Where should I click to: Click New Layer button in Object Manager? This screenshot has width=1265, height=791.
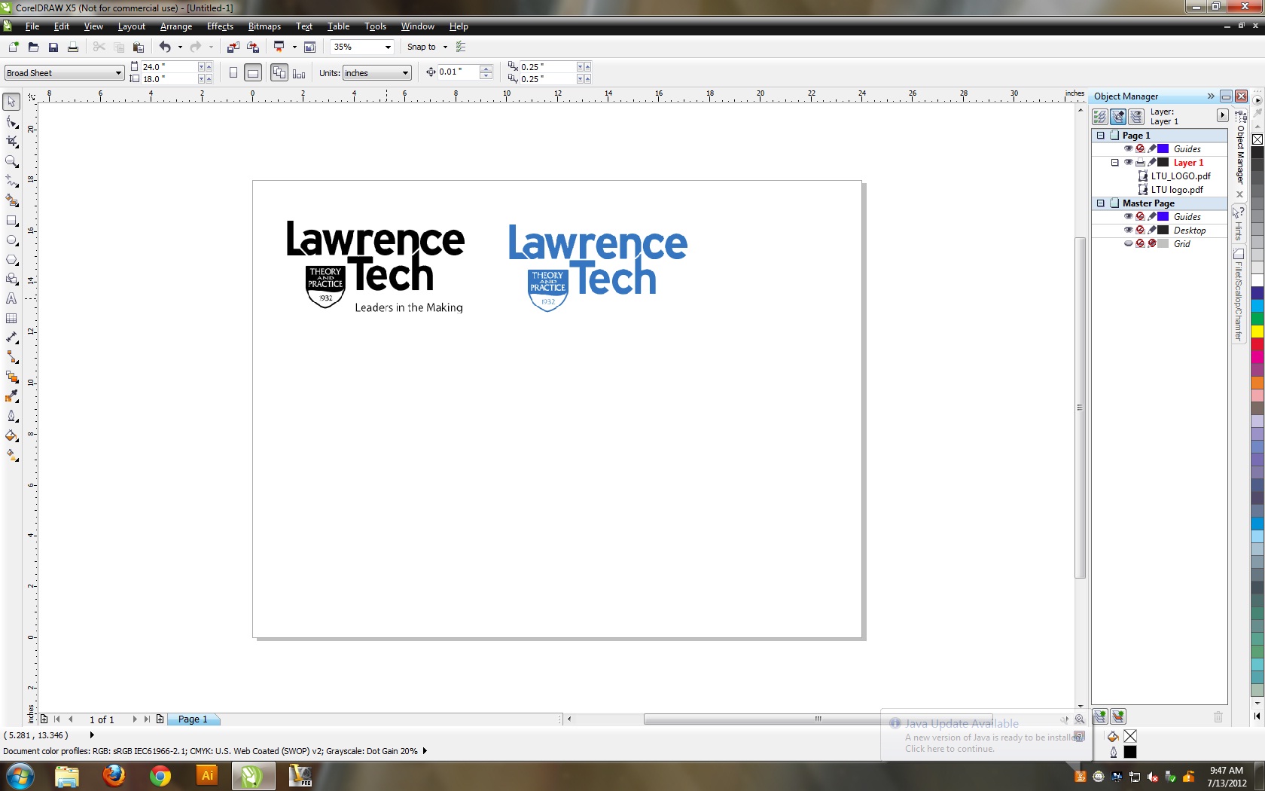[1100, 716]
